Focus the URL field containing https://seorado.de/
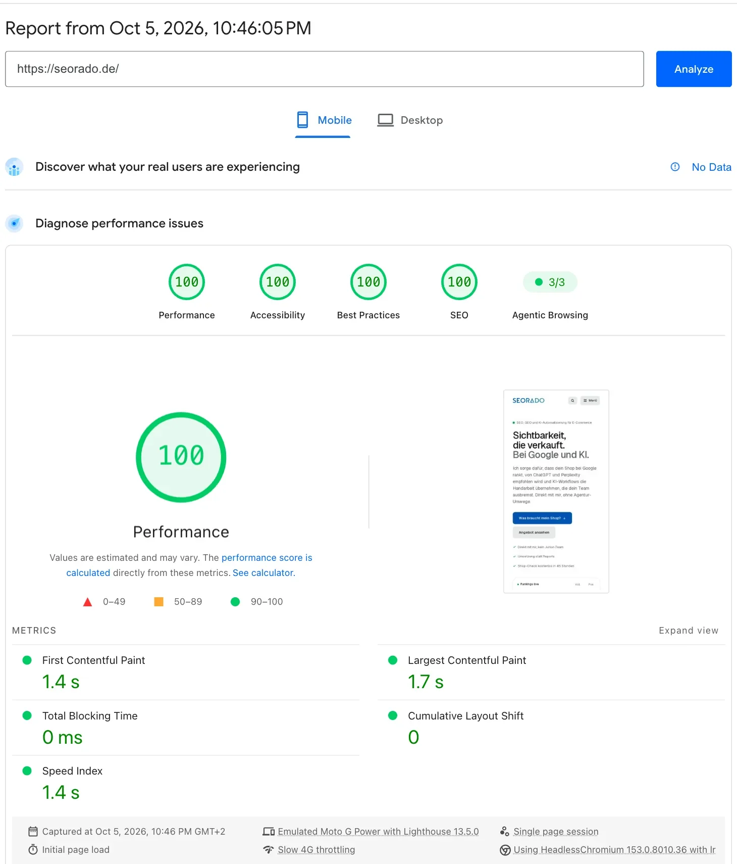The image size is (737, 864). (x=325, y=69)
